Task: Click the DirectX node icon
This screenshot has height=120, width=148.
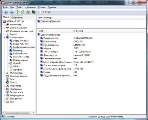Action: click(x=8, y=82)
